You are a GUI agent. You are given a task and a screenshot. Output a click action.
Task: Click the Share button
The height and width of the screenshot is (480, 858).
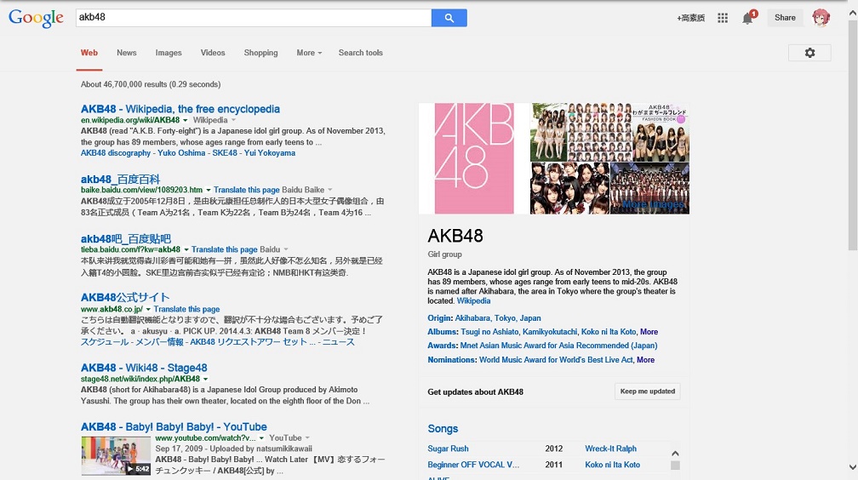coord(785,18)
